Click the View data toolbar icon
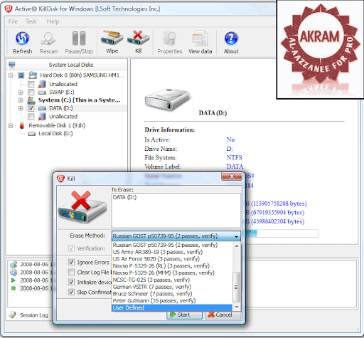364x338 pixels. pyautogui.click(x=200, y=38)
